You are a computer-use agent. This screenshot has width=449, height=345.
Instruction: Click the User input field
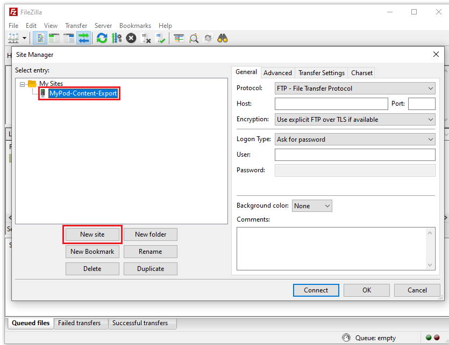pos(355,155)
